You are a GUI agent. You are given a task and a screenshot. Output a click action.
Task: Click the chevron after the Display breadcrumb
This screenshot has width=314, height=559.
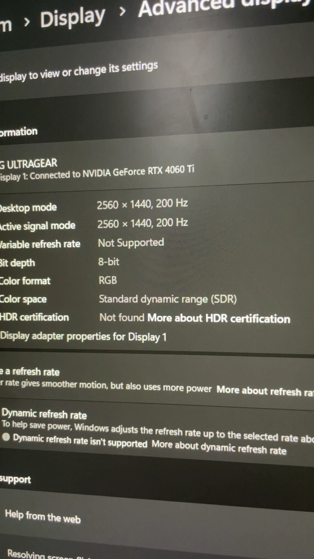click(x=123, y=12)
